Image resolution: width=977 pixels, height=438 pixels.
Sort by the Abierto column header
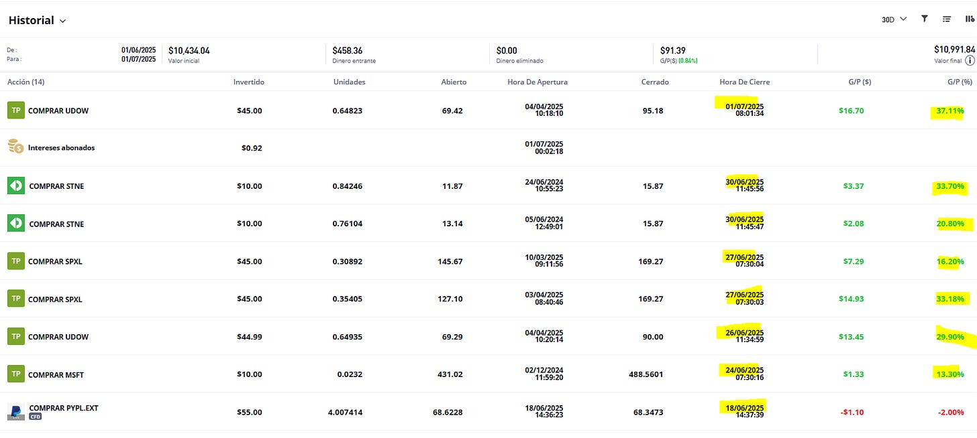pyautogui.click(x=454, y=82)
